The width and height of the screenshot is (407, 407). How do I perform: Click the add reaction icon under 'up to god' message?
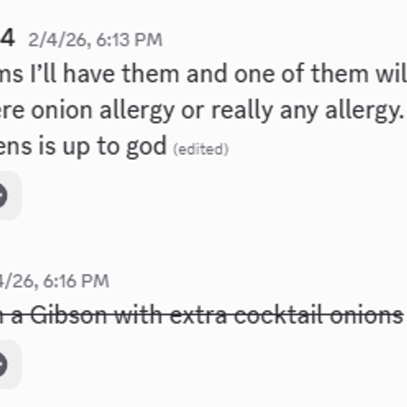pos(2,195)
